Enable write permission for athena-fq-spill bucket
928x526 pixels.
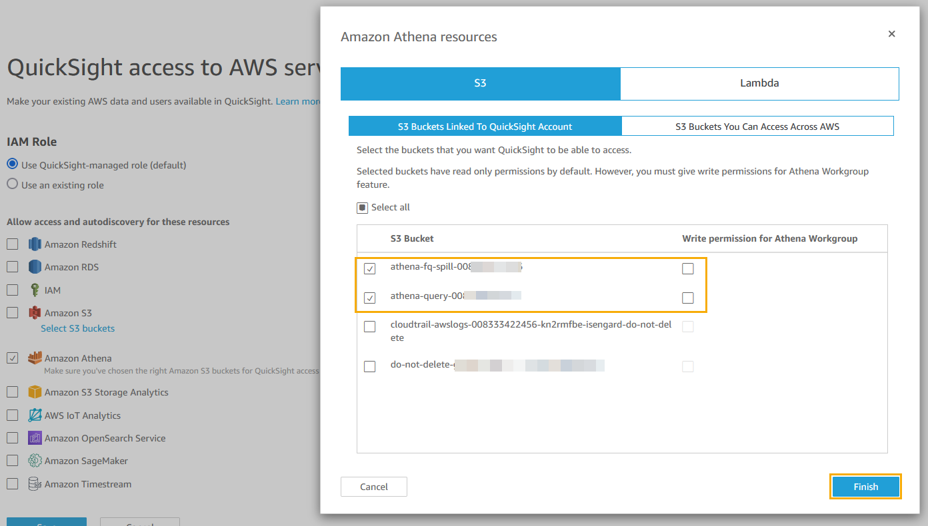coord(688,269)
